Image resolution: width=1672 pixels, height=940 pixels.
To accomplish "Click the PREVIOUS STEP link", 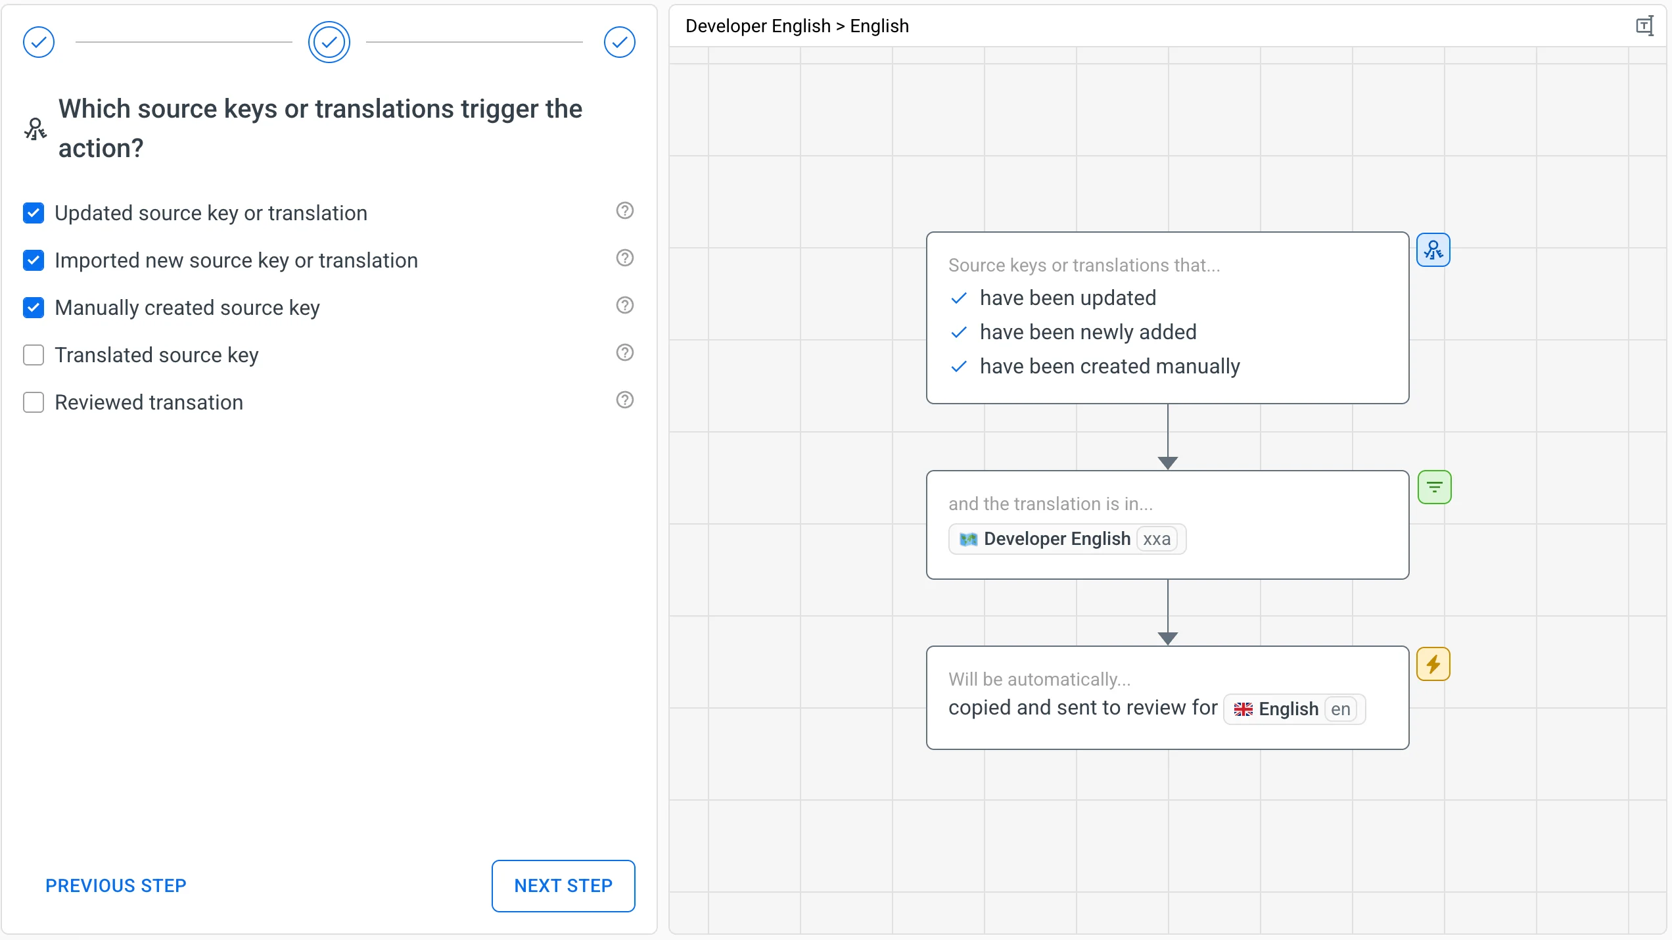I will [116, 885].
